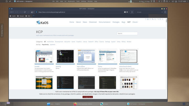Image resolution: width=189 pixels, height=106 pixels.
Task: Click the KaOS logo on the webpage
Action: point(43,23)
